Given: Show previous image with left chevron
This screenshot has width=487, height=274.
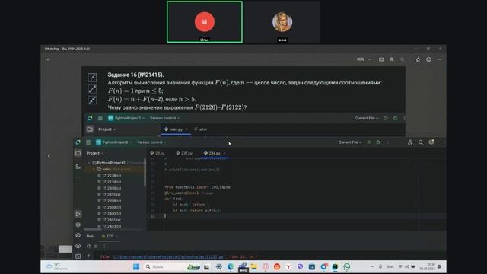Looking at the screenshot, I should 49,155.
